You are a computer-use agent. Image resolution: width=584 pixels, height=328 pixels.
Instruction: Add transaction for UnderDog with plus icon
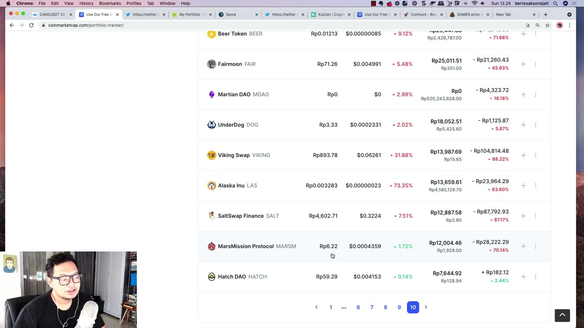pyautogui.click(x=523, y=125)
